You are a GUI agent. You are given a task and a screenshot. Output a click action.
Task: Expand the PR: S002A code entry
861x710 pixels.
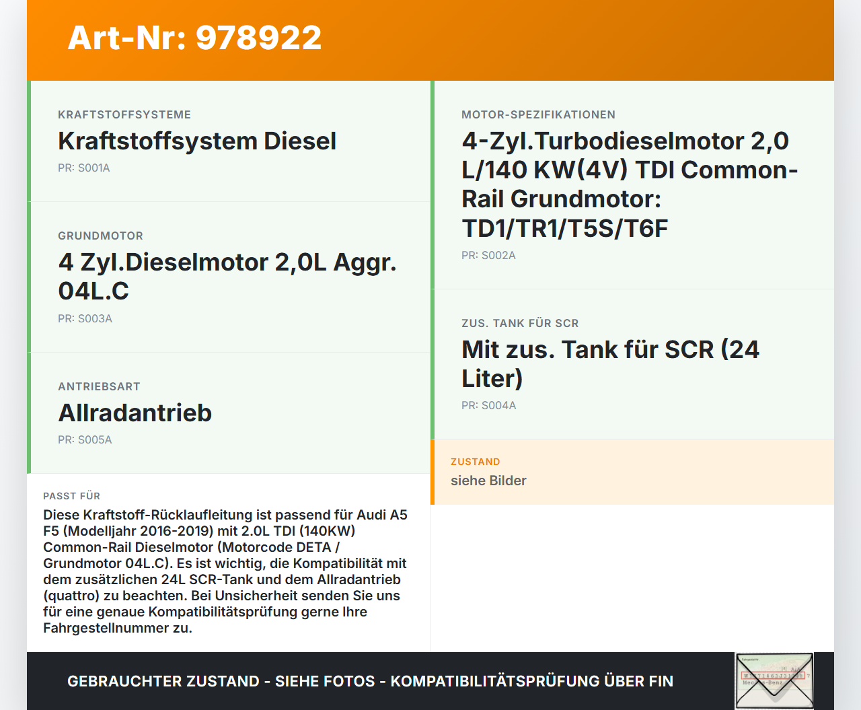pyautogui.click(x=488, y=255)
